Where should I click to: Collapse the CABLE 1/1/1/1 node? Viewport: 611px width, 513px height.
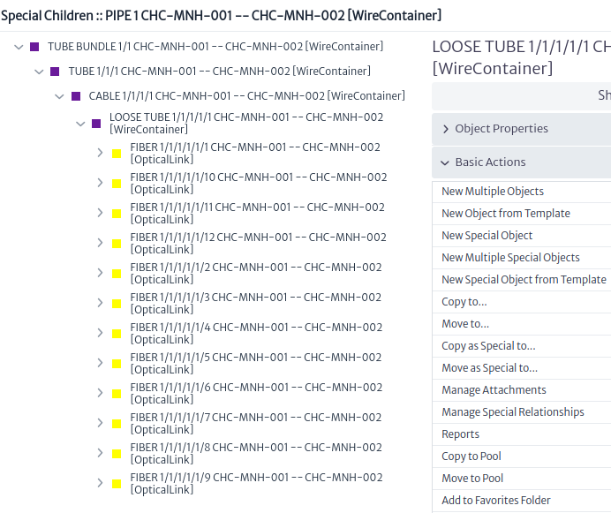tap(59, 96)
